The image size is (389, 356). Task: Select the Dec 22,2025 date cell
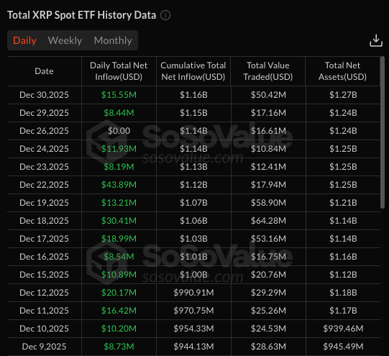click(x=44, y=185)
